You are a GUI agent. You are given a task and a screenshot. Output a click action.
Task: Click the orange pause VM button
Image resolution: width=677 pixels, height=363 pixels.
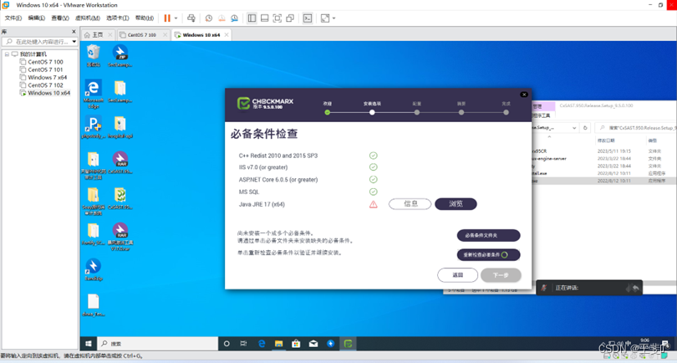167,18
